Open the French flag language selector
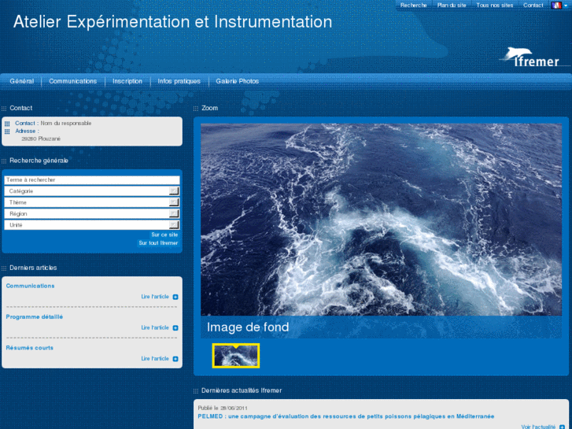The height and width of the screenshot is (429, 572). pyautogui.click(x=559, y=5)
